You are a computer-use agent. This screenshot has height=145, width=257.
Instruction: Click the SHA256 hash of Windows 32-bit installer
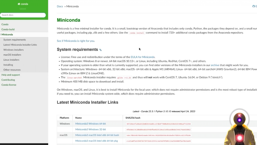(159, 130)
